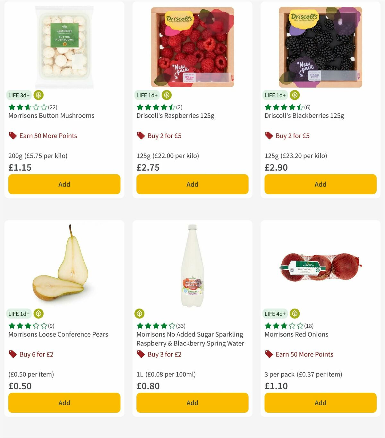Click the leaf icon on Conference Pears card
The image size is (385, 438).
38,314
